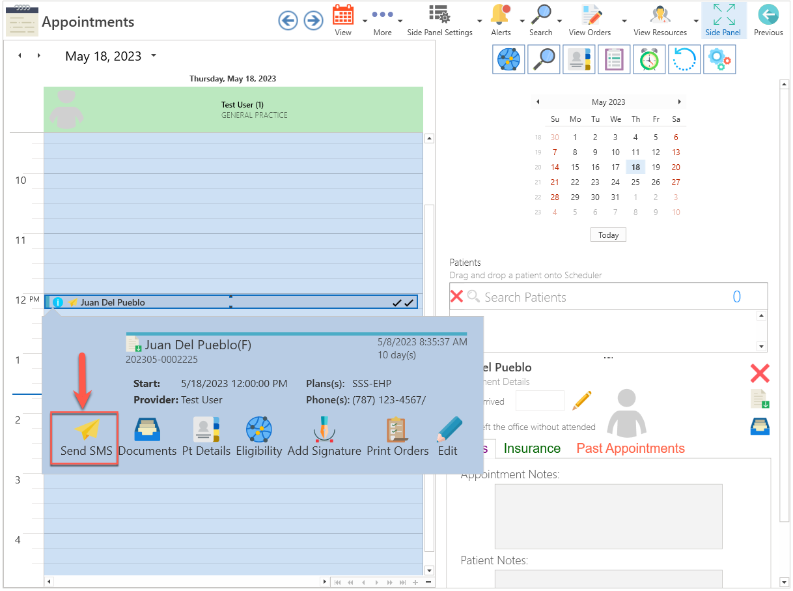The height and width of the screenshot is (591, 793).
Task: Go to the next day arrow
Action: (39, 56)
